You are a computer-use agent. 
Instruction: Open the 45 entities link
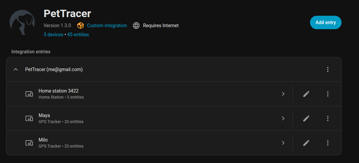coord(78,35)
